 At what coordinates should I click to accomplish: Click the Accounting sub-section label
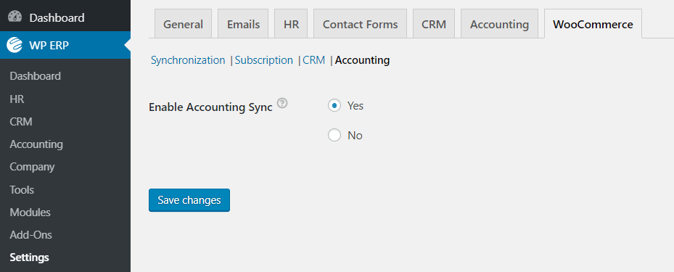(x=362, y=60)
